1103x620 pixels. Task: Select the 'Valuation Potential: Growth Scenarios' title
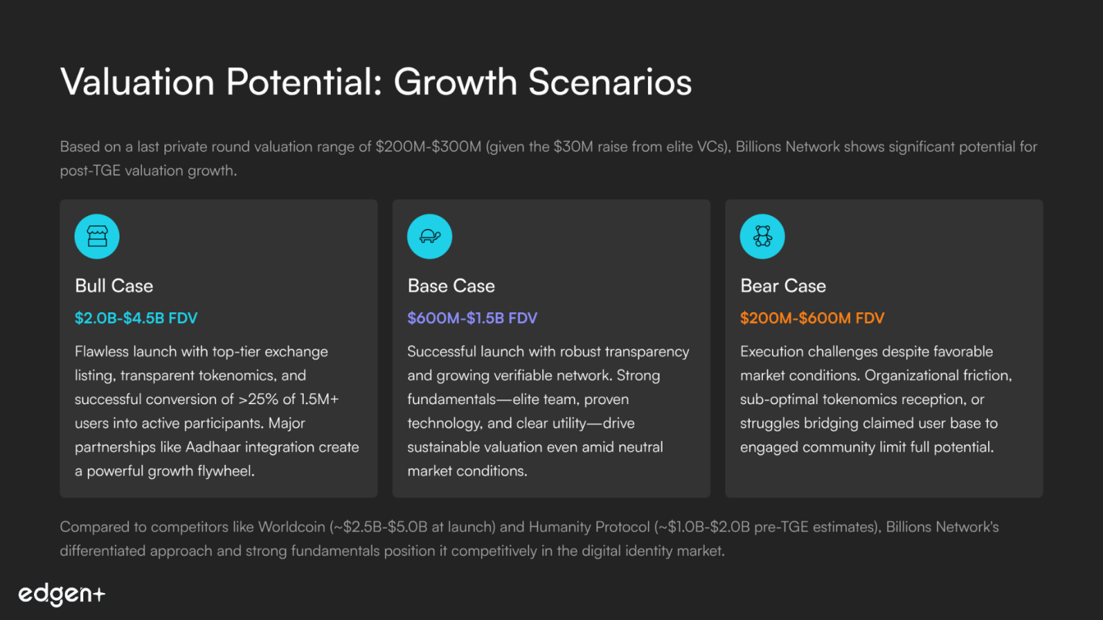pyautogui.click(x=376, y=82)
